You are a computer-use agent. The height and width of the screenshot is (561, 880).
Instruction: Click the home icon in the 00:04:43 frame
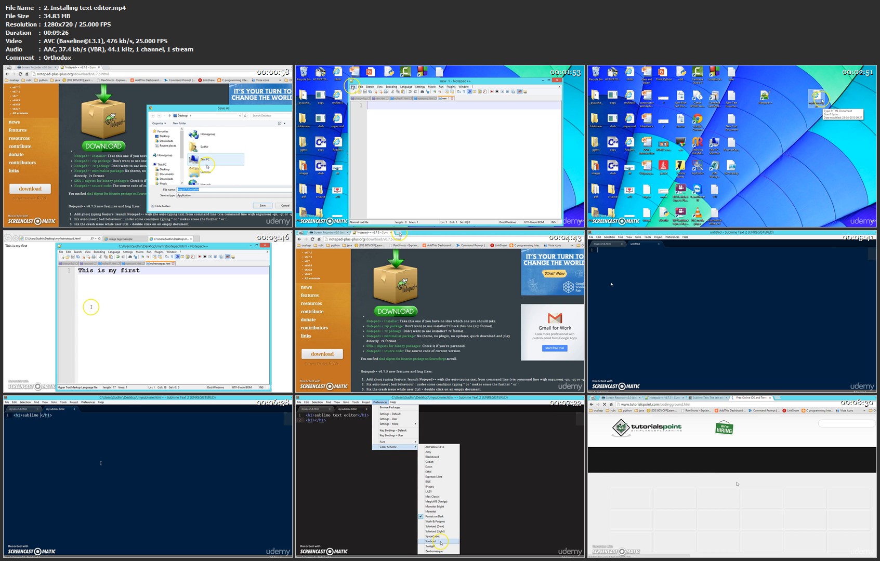coord(319,239)
